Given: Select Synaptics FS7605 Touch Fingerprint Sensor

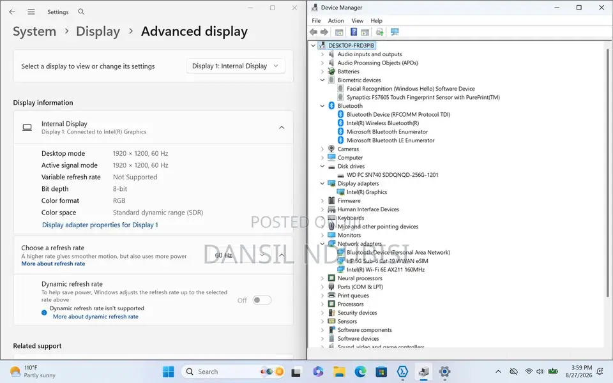Looking at the screenshot, I should [x=423, y=97].
